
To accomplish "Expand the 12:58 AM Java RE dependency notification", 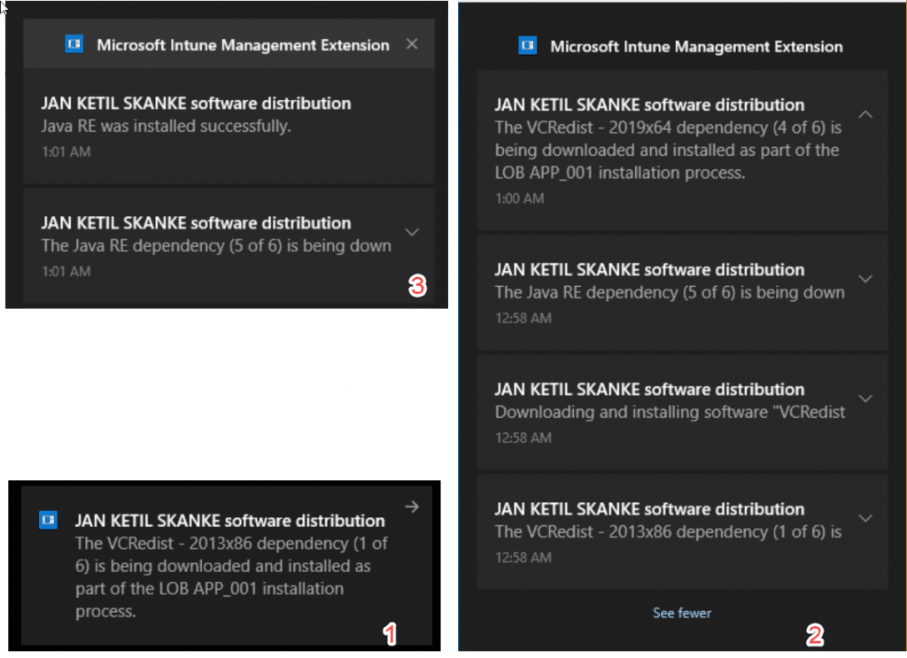I will pos(865,279).
